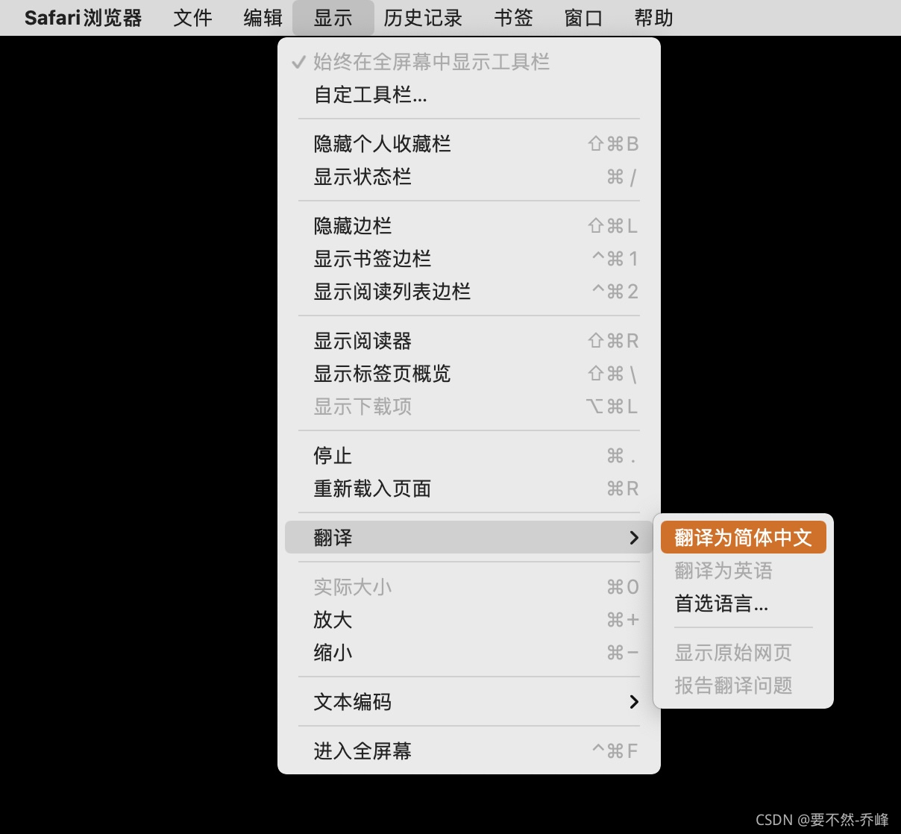
Task: Expand the 翻译 submenu arrow
Action: pos(634,538)
